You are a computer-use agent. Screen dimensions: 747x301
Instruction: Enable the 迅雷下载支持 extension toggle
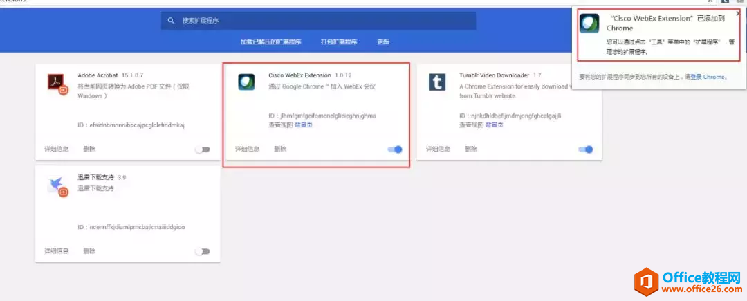203,251
